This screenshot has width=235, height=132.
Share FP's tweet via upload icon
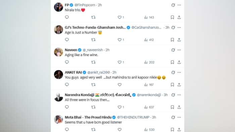(179, 17)
